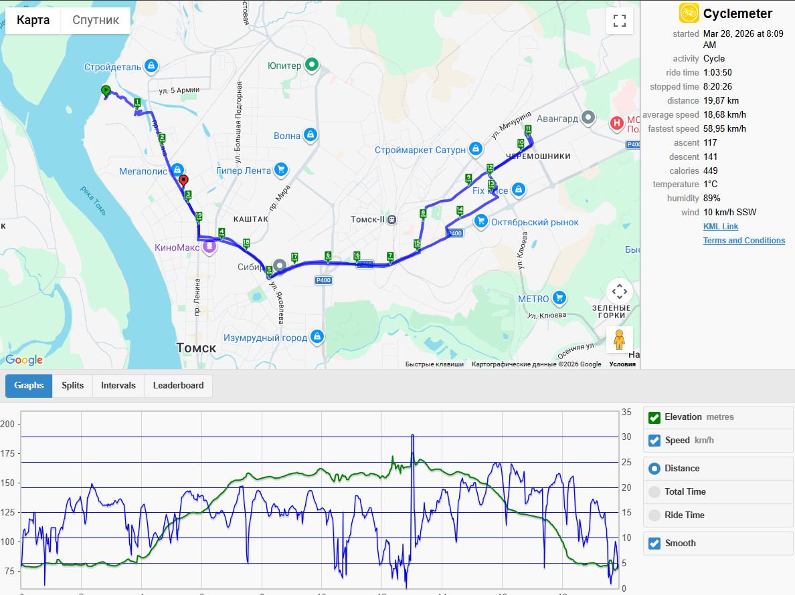Choose the Ride Time radio option
Image resolution: width=795 pixels, height=595 pixels.
coord(654,515)
